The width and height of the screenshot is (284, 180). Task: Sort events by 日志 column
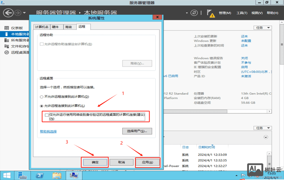(186, 147)
